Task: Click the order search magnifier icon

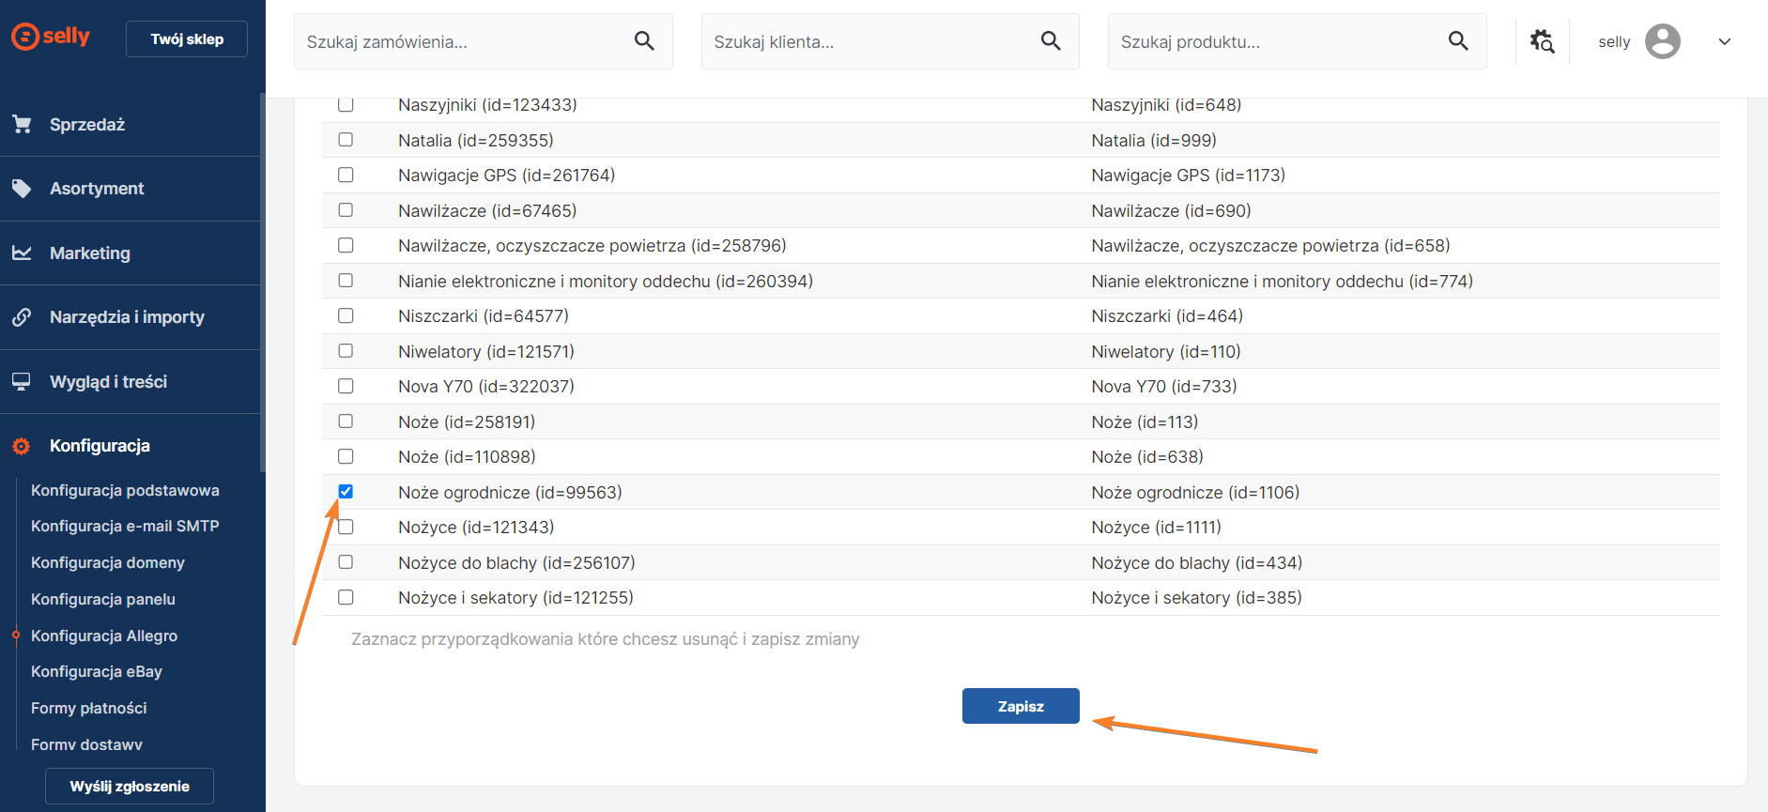Action: coord(644,40)
